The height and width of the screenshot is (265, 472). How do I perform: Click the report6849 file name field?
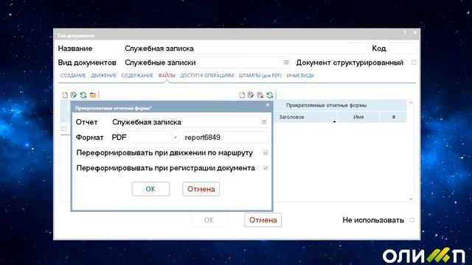226,138
